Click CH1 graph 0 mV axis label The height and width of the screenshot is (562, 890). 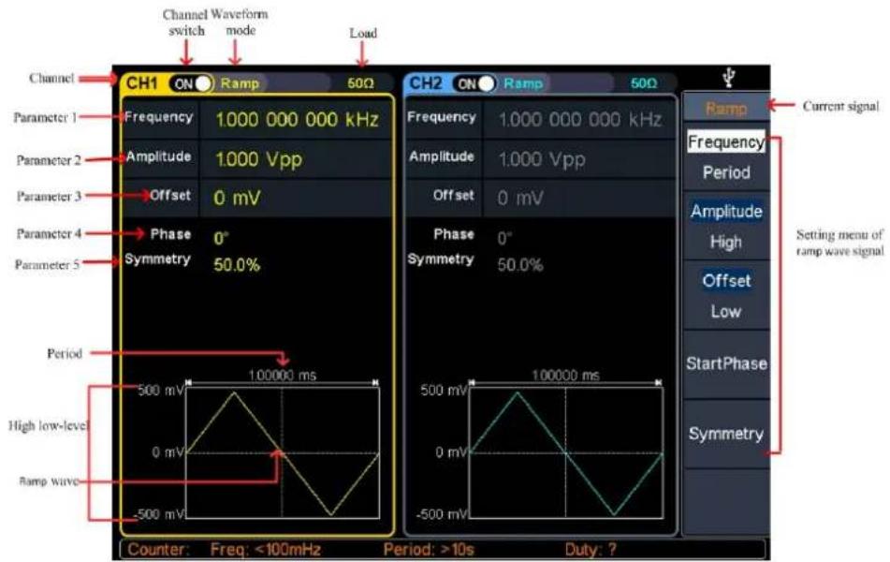(168, 452)
